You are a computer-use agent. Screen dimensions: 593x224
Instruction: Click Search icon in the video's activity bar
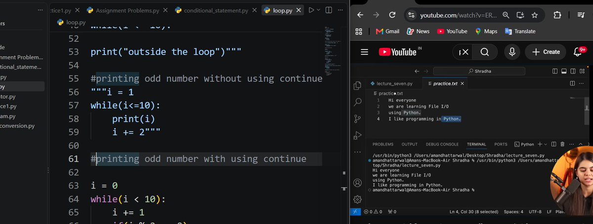(x=358, y=102)
